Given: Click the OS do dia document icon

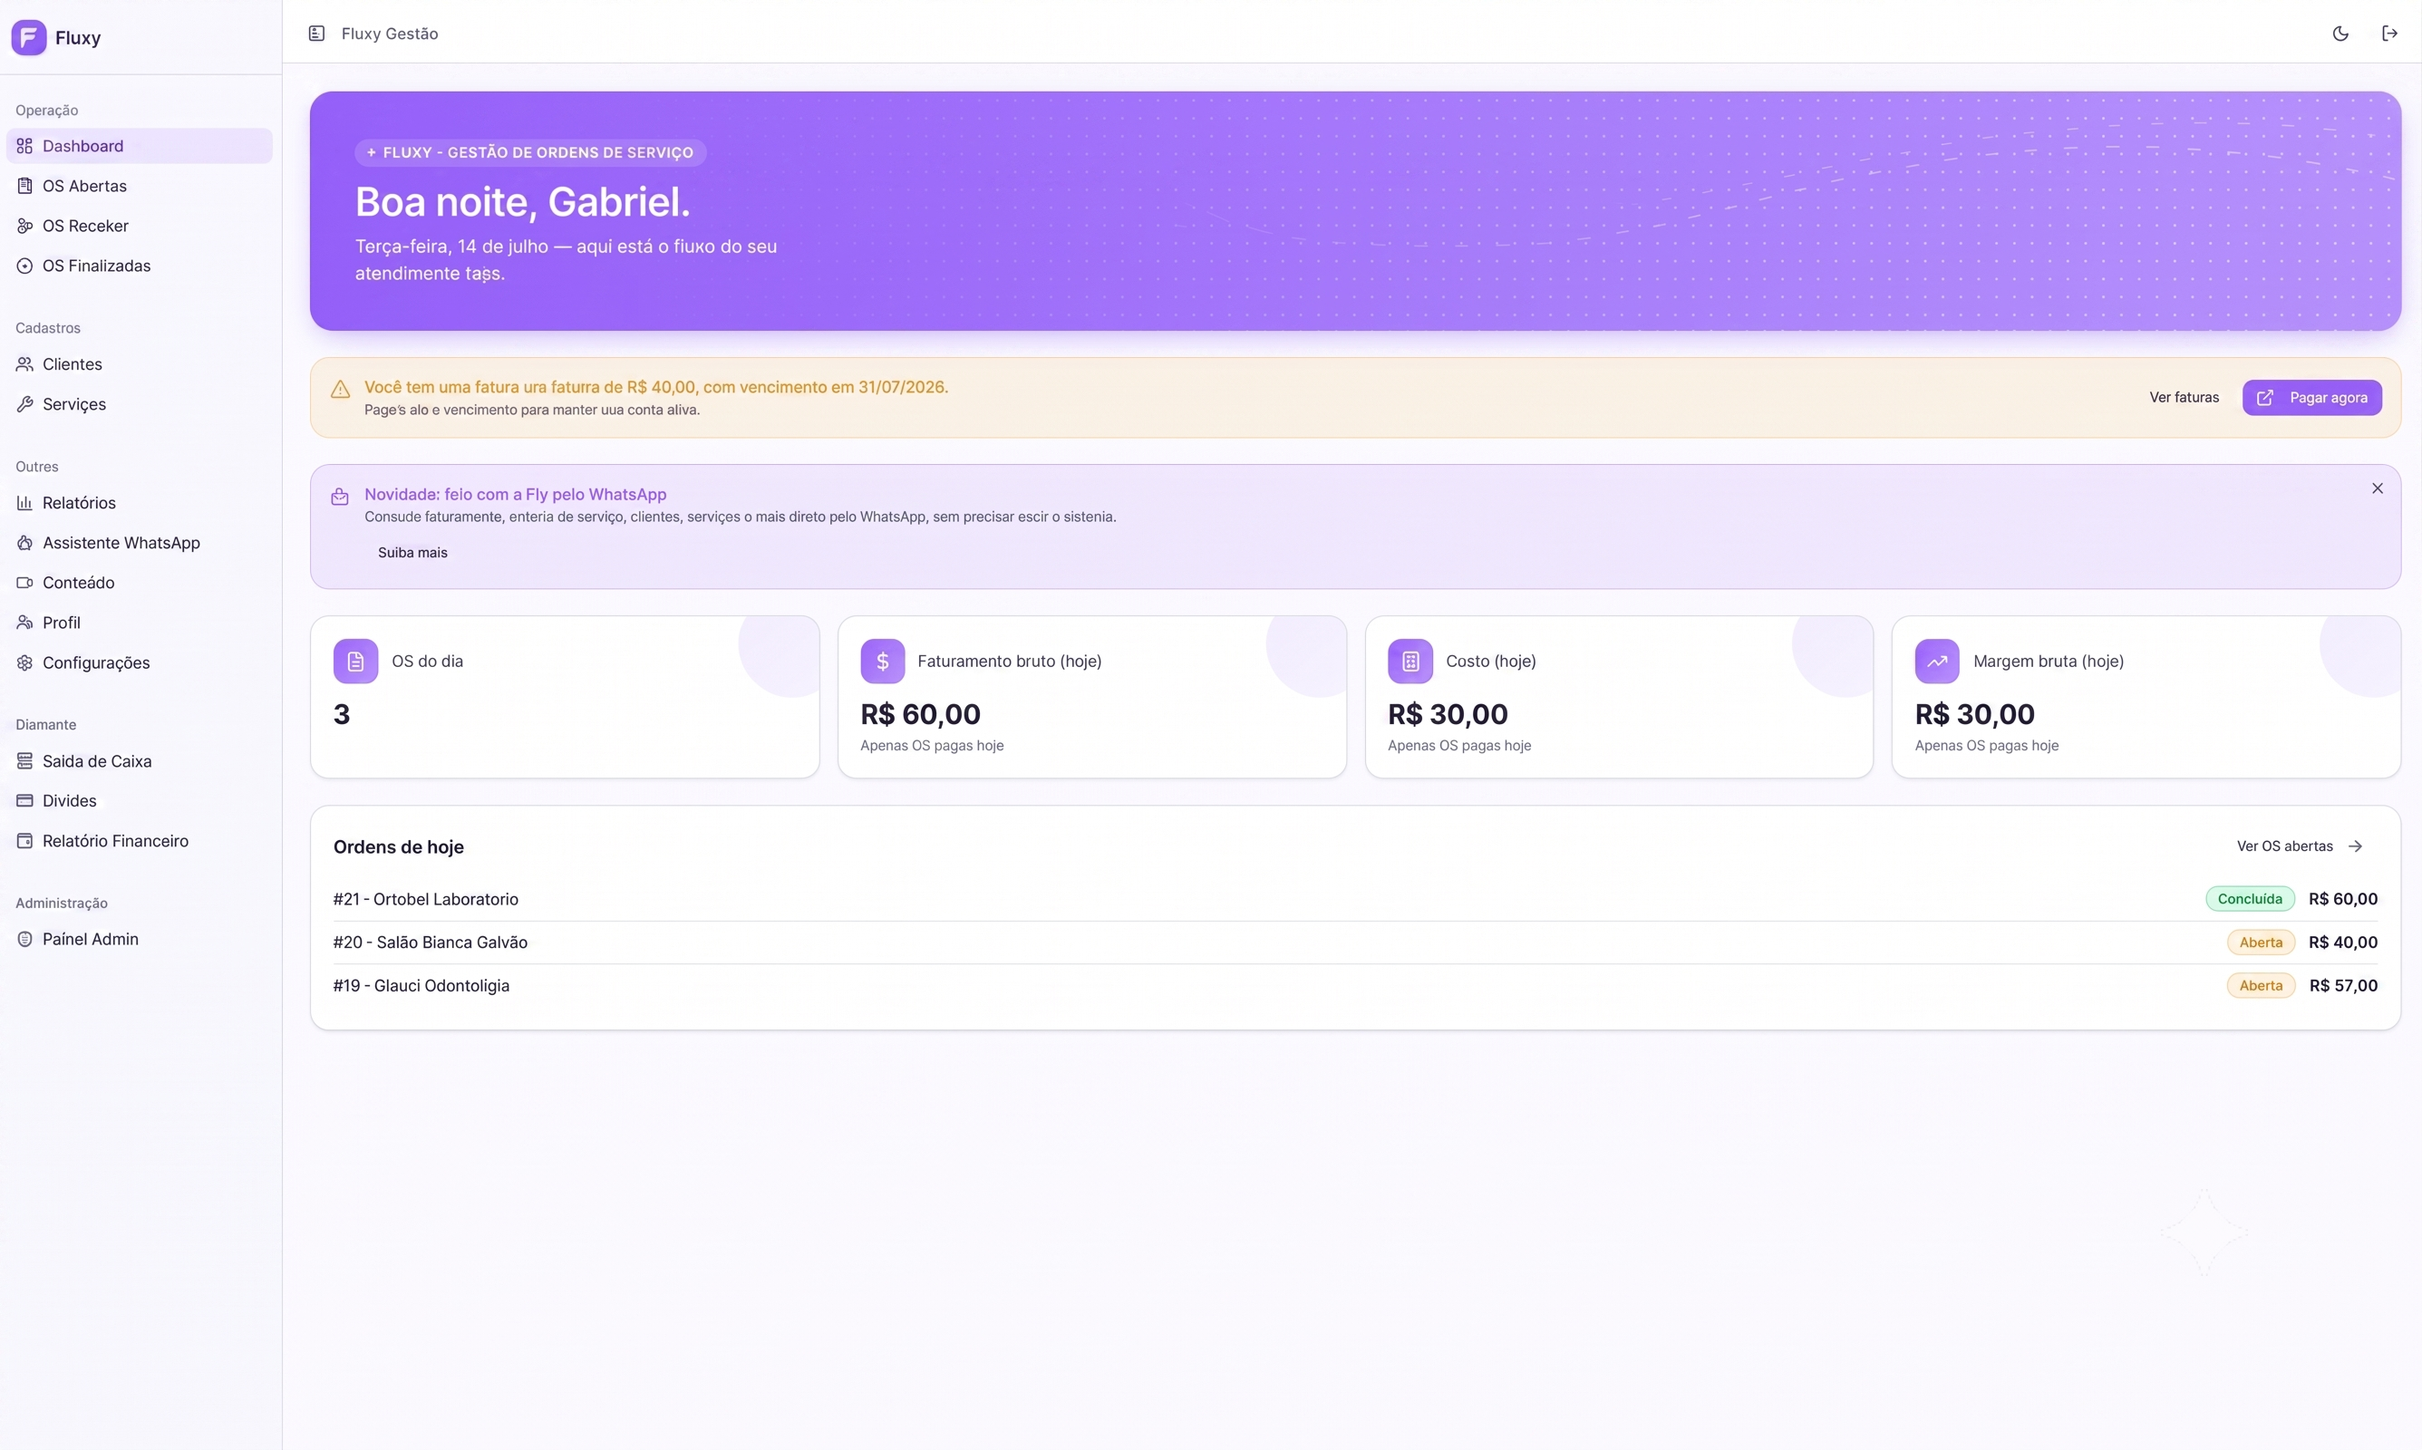Looking at the screenshot, I should click(355, 662).
